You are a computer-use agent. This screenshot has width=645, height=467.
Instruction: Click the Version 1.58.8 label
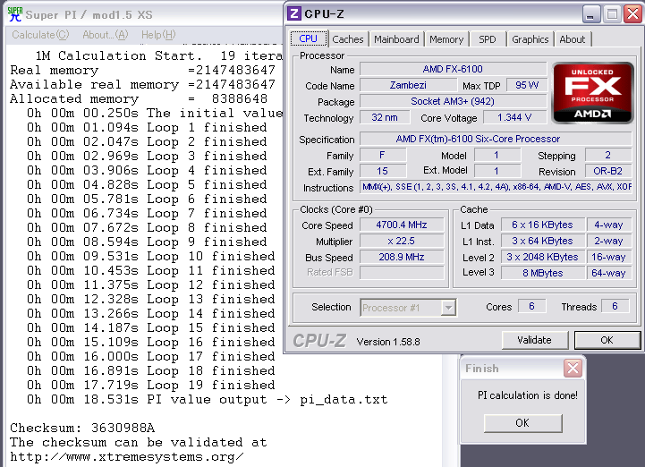click(x=388, y=342)
